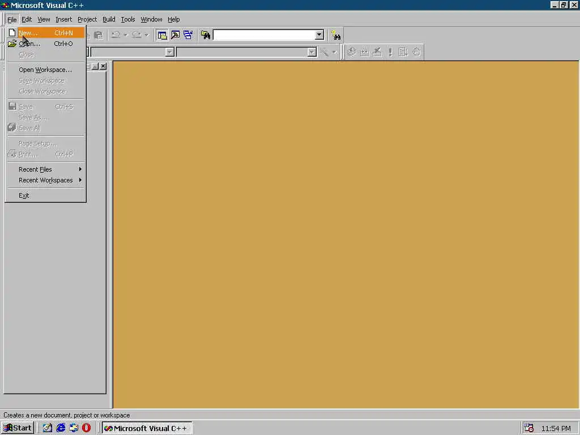Click Microsoft Visual C++ taskbar button

(147, 428)
